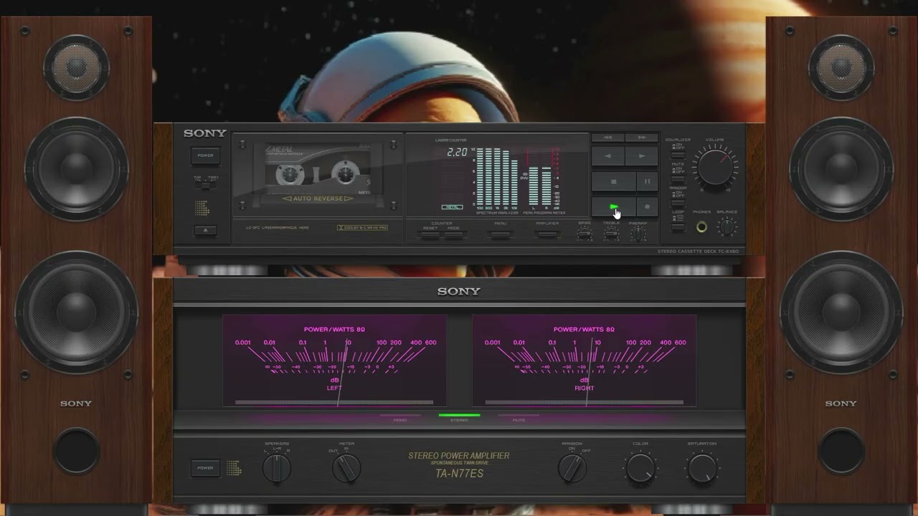Viewport: 918px width, 516px height.
Task: Click the counter MODE button
Action: (x=453, y=234)
